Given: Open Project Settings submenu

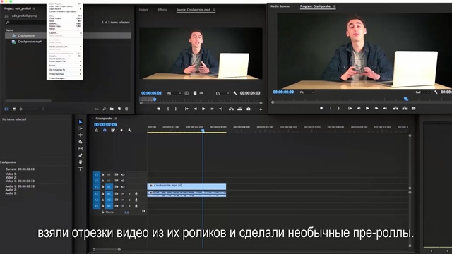Looking at the screenshot, I should click(x=65, y=74).
